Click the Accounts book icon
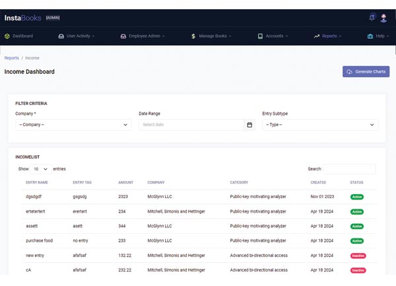 pyautogui.click(x=260, y=36)
